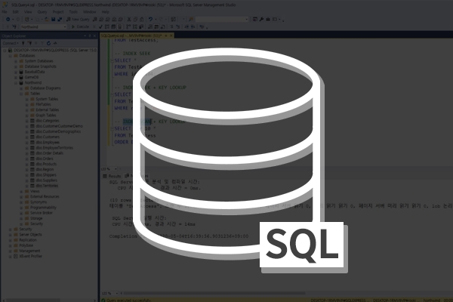Collapse the Northwind database node
This screenshot has width=453, height=302.
pyautogui.click(x=16, y=83)
